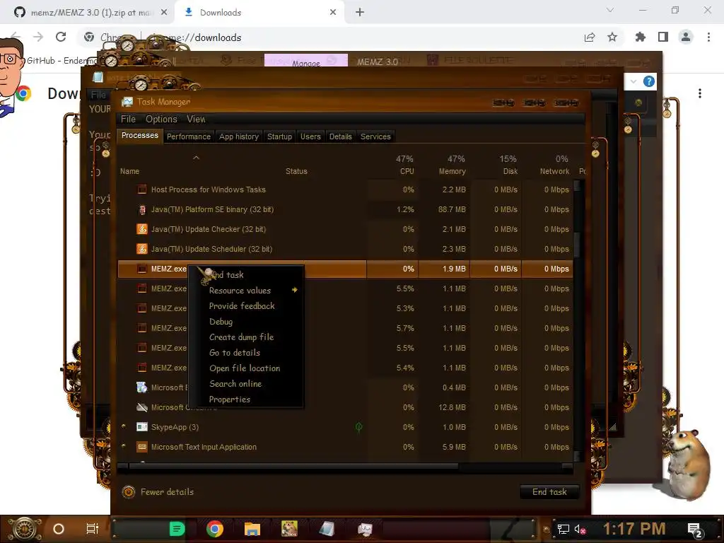The image size is (724, 543).
Task: Open Chrome side panel icon
Action: coord(663,37)
